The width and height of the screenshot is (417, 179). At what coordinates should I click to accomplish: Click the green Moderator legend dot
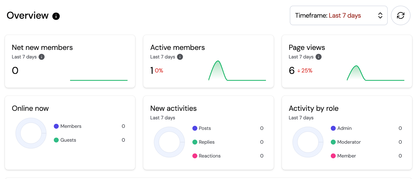(333, 142)
